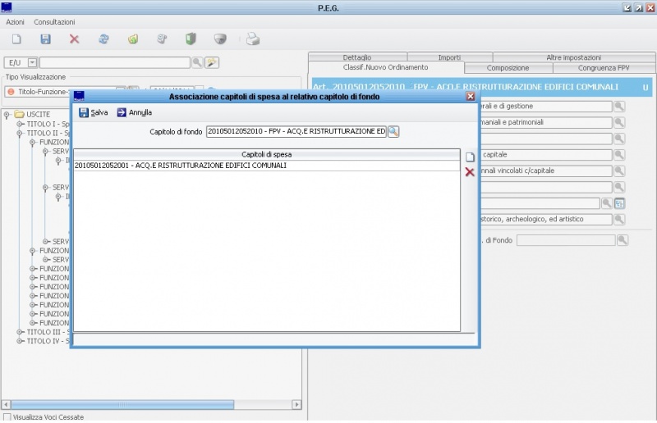This screenshot has width=657, height=423.
Task: Switch to the Congruenza FPV tab
Action: click(604, 68)
